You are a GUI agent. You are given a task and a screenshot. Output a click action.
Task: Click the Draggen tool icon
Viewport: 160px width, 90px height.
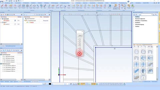click(x=129, y=6)
